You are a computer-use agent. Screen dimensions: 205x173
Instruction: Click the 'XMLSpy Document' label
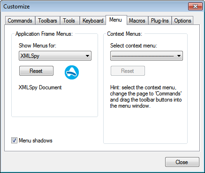pyautogui.click(x=40, y=87)
